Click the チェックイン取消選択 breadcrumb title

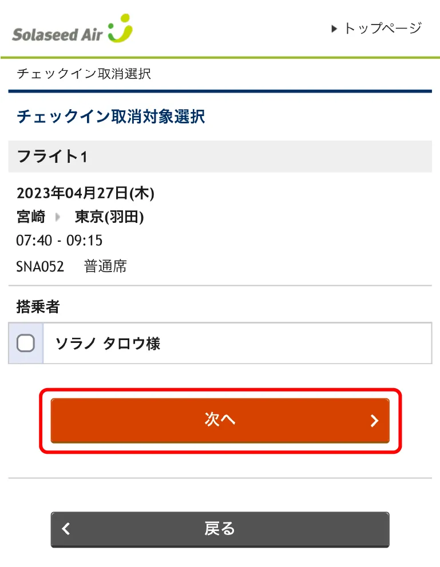84,74
